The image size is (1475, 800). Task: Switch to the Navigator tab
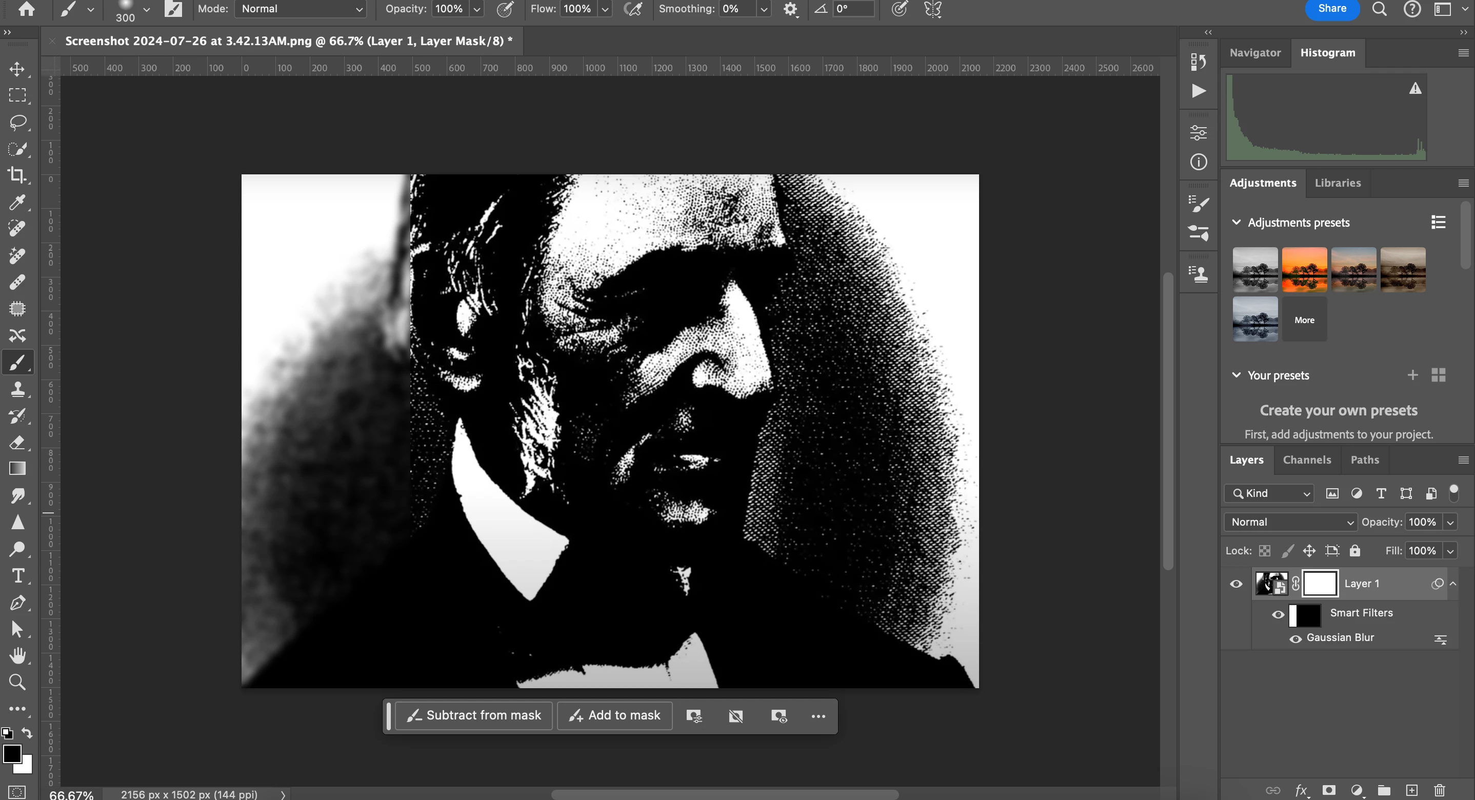point(1254,53)
